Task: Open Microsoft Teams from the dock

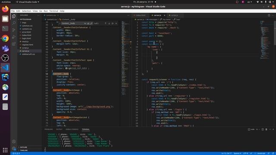Action: [5, 48]
